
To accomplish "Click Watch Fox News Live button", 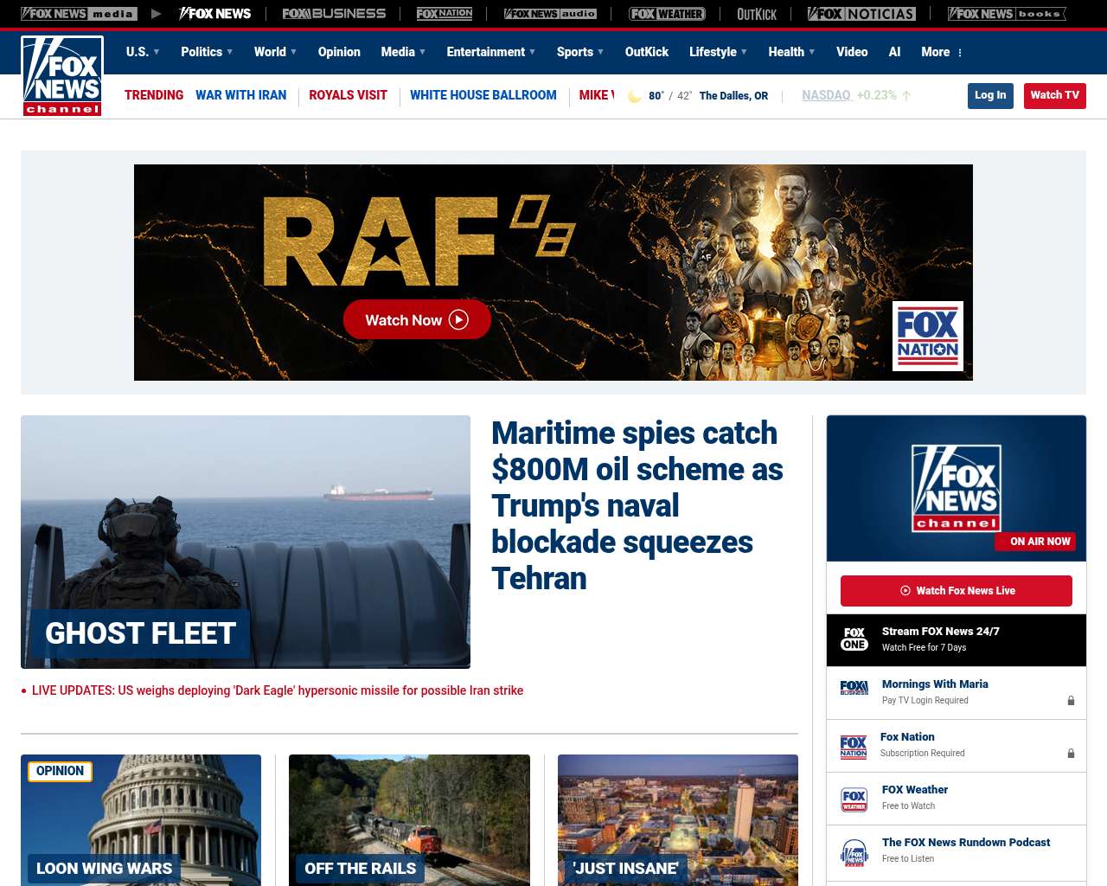I will [x=956, y=591].
